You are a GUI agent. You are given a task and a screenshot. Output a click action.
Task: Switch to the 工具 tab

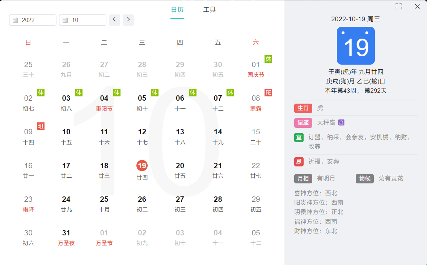(210, 10)
